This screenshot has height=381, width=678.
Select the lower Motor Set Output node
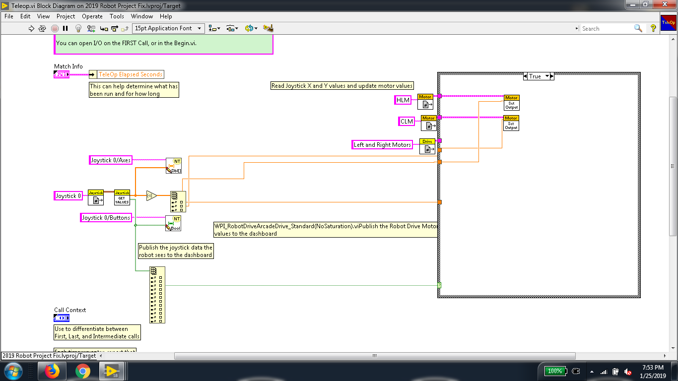click(511, 123)
